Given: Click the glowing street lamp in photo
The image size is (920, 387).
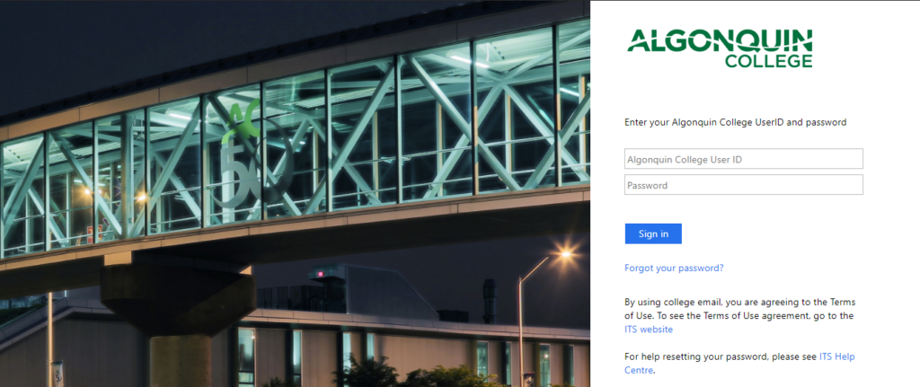Looking at the screenshot, I should pos(564,254).
